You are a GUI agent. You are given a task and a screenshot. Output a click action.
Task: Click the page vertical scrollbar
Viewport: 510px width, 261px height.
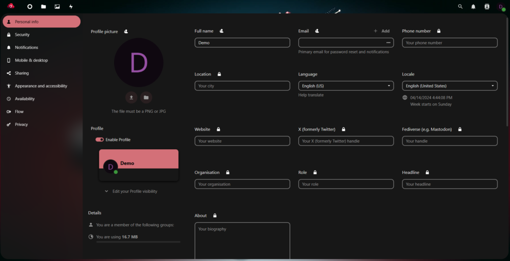[x=508, y=72]
